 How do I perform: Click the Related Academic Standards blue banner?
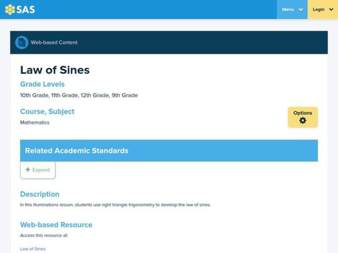[169, 151]
